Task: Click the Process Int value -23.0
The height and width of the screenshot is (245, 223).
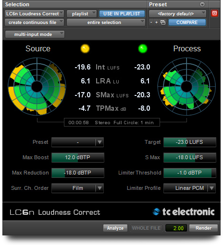Action: coord(142,67)
